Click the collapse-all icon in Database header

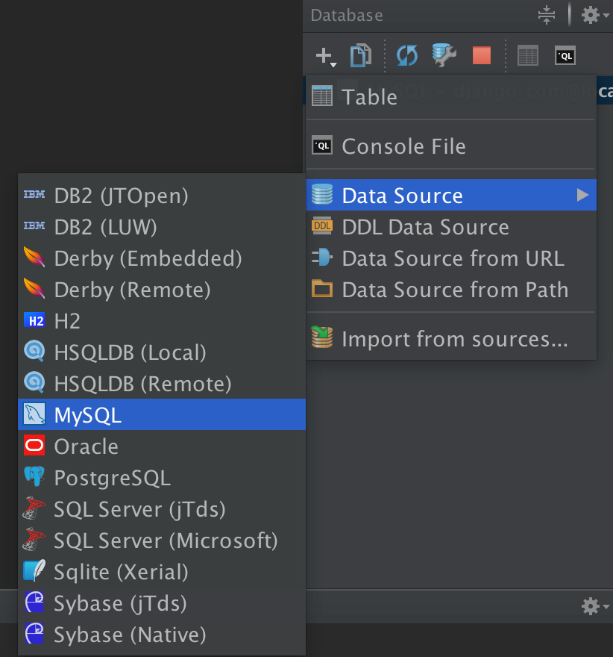[546, 16]
